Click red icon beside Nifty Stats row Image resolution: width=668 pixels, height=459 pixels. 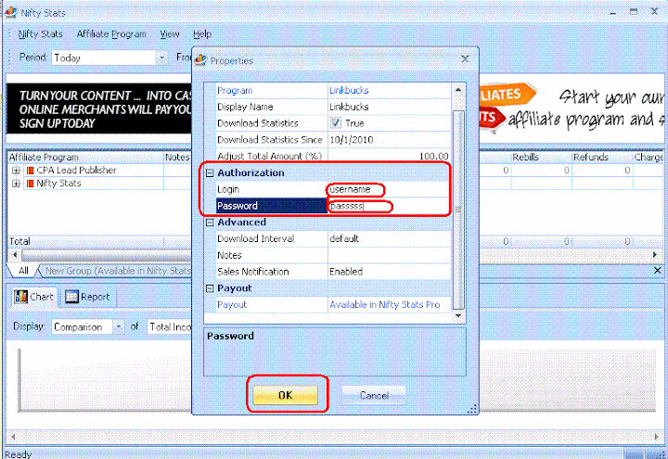coord(30,184)
